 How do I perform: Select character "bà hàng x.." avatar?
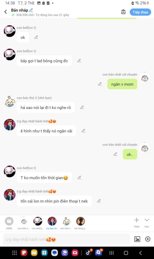(x=80, y=223)
